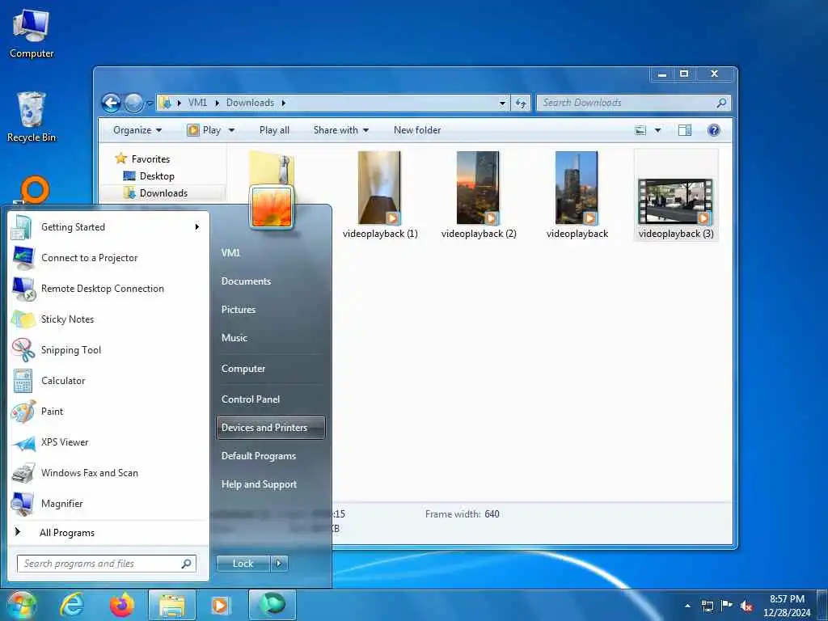
Task: Open Windows Media Player taskbar icon
Action: pyautogui.click(x=220, y=605)
